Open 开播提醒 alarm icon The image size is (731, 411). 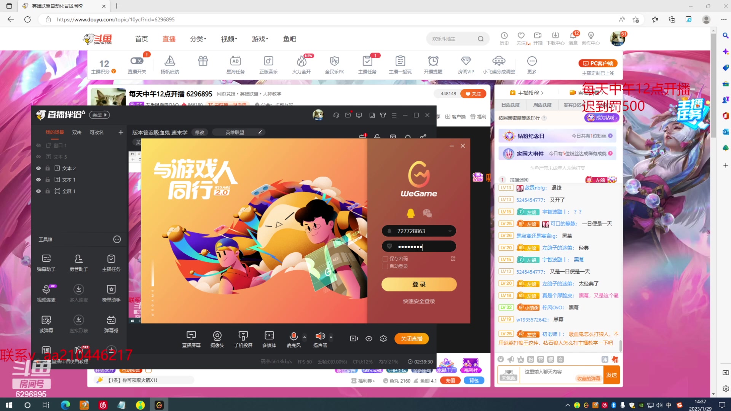(x=433, y=64)
